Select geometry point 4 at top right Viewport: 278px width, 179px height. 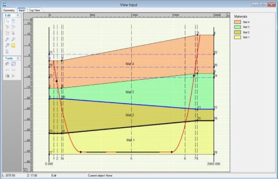coord(214,35)
